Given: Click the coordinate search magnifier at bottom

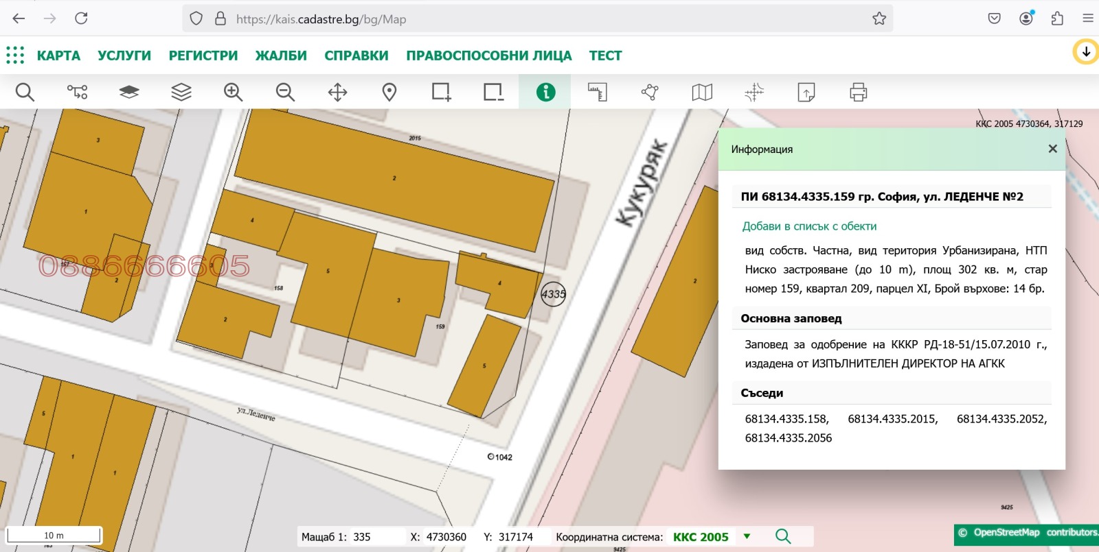Looking at the screenshot, I should [783, 536].
